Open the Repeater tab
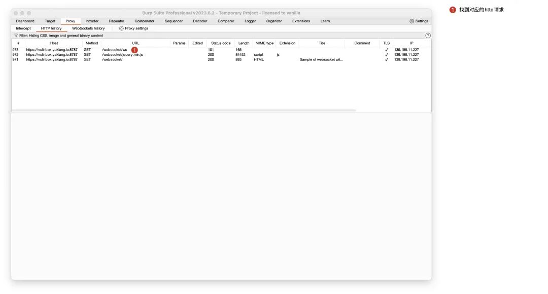 [116, 21]
